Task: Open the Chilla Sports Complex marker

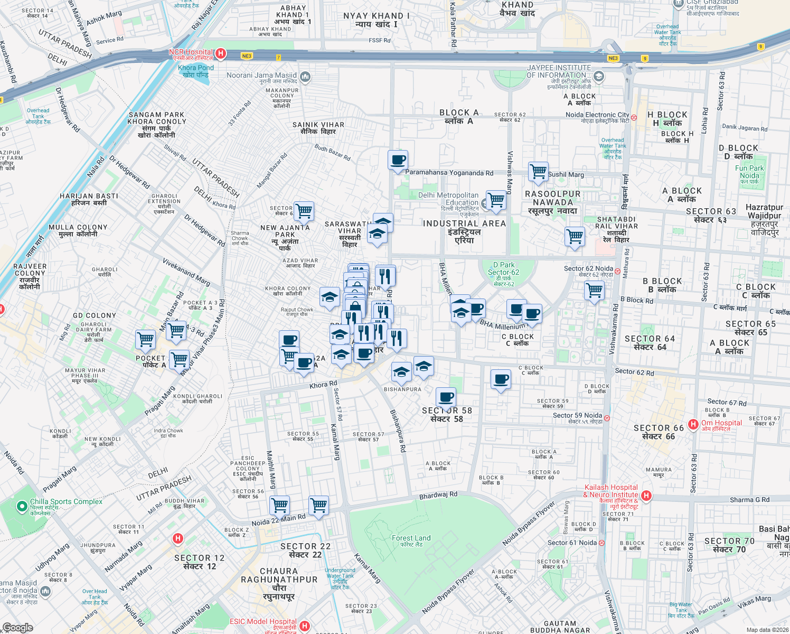Action: point(21,506)
